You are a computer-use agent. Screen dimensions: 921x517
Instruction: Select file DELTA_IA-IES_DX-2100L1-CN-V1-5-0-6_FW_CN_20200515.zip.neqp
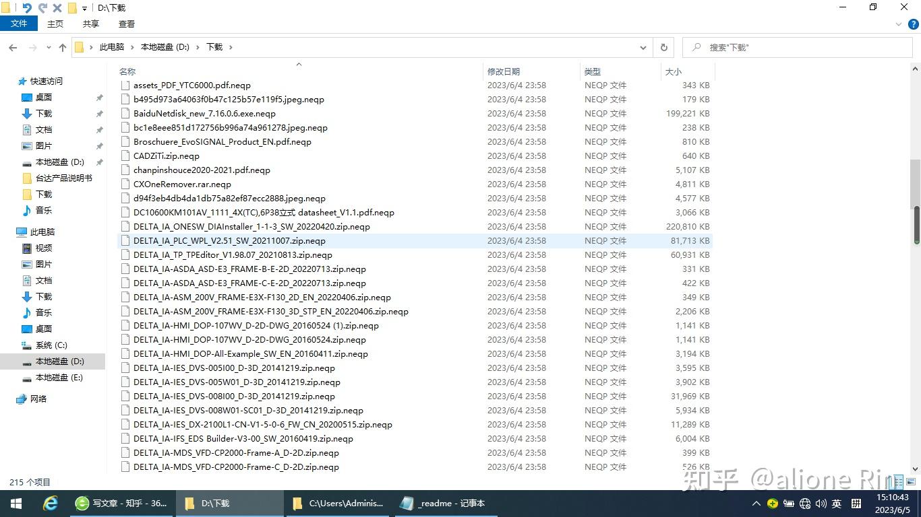tap(263, 425)
